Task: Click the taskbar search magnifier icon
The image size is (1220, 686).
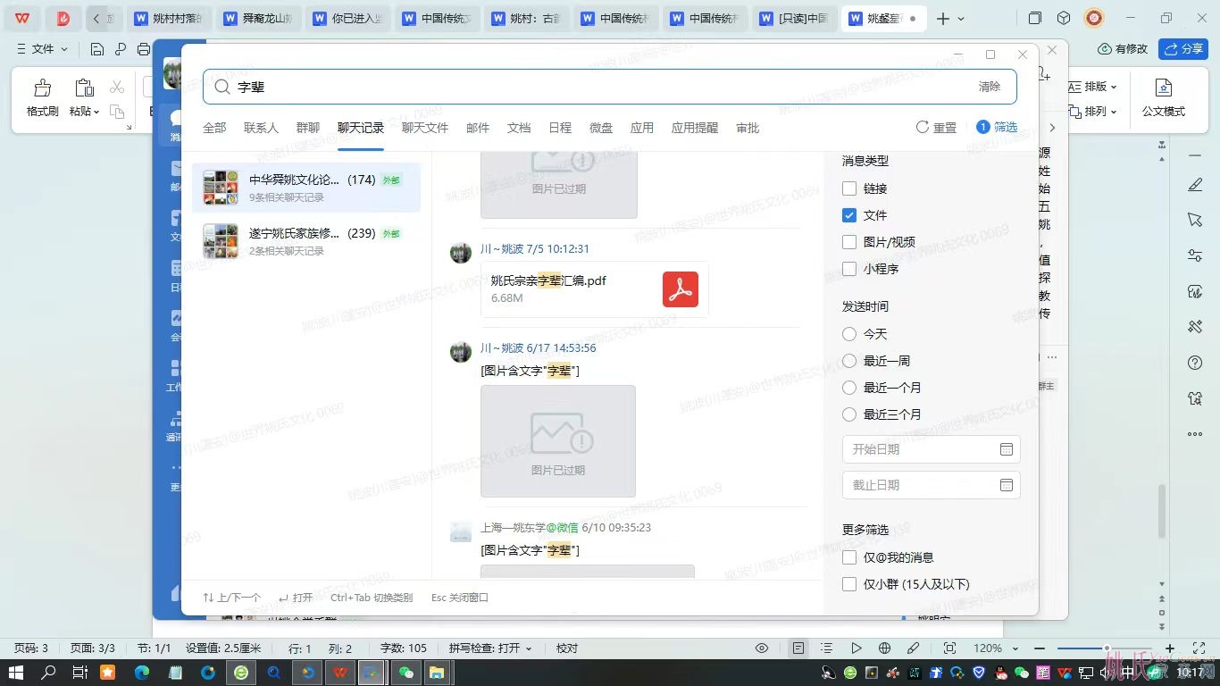Action: coord(49,673)
